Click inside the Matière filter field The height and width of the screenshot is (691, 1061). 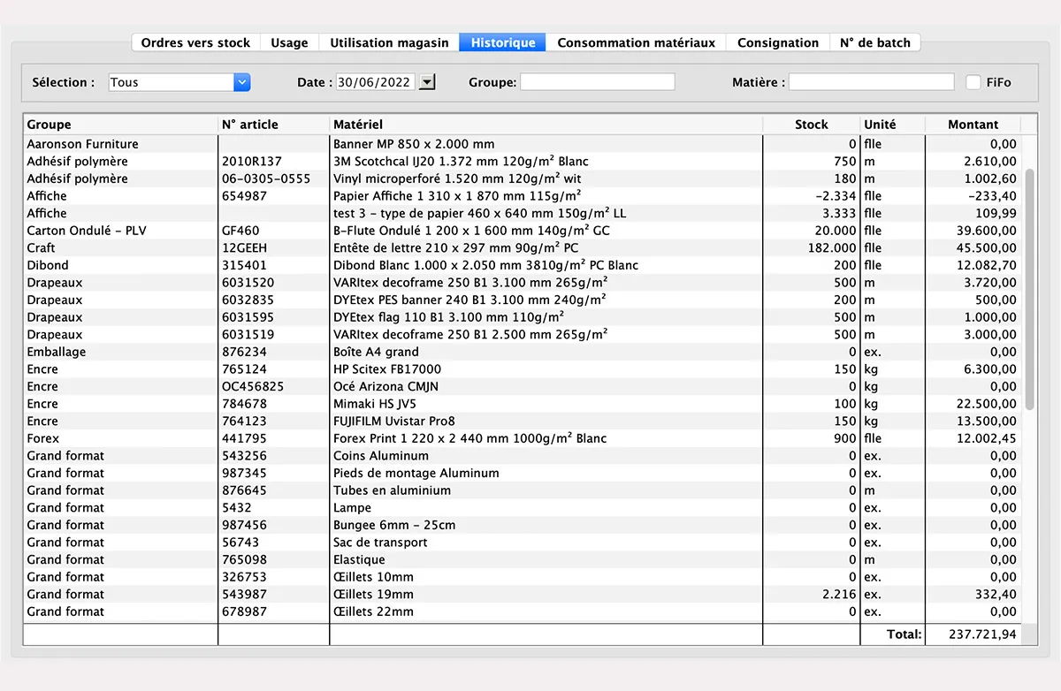871,81
